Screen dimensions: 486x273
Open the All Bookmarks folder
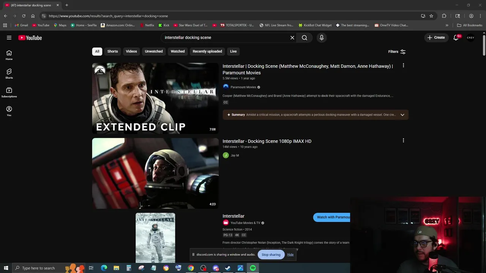[470, 25]
